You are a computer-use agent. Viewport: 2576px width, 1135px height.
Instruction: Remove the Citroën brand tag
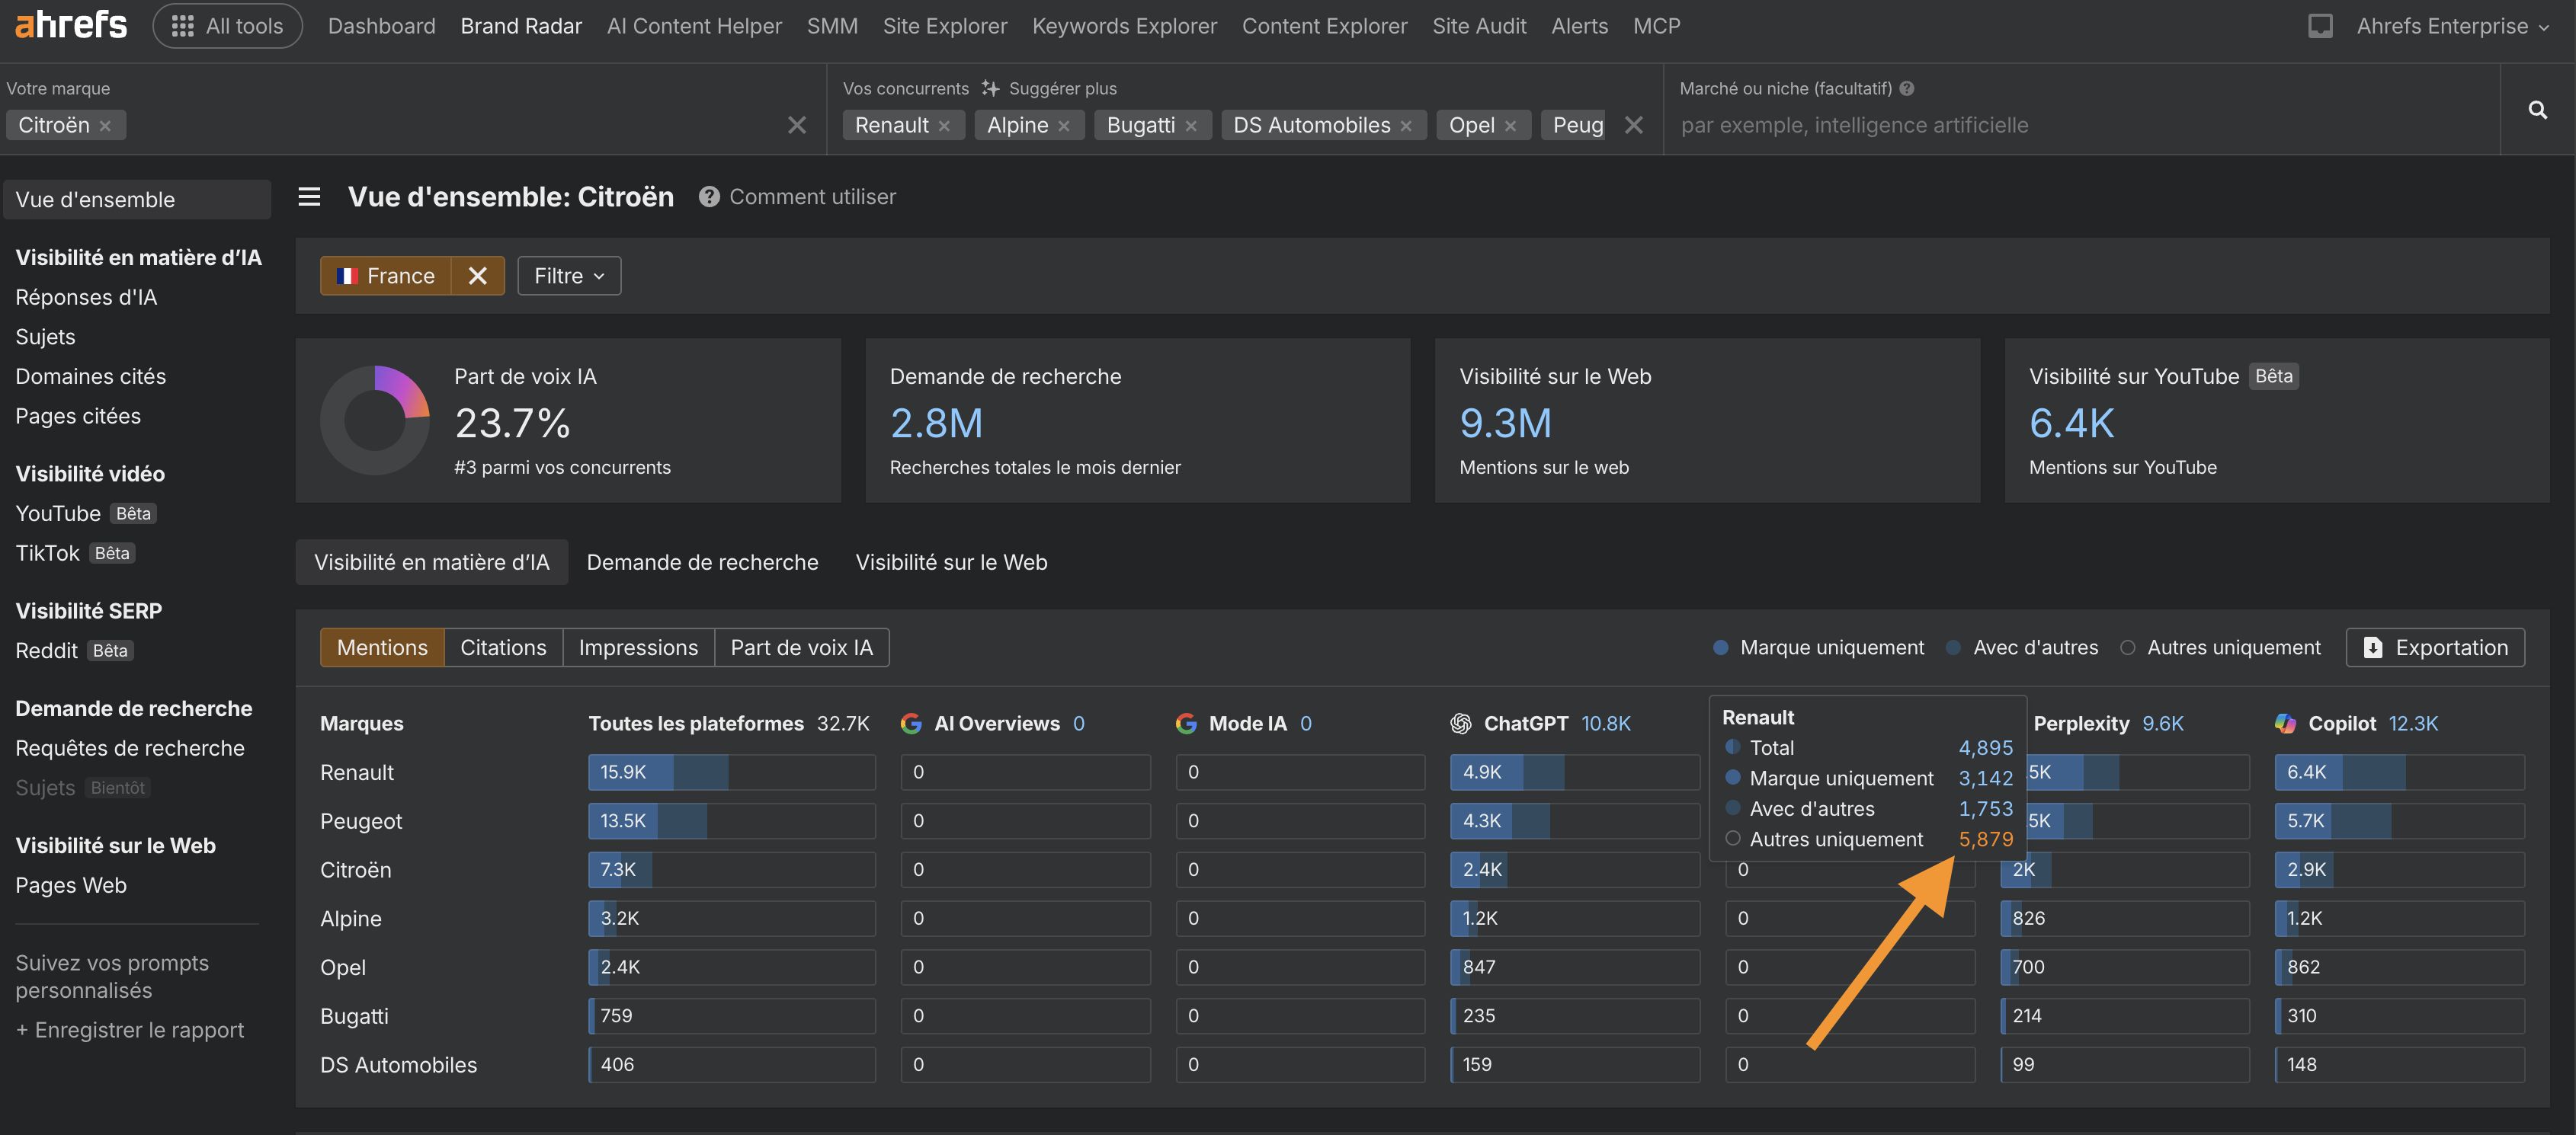[105, 126]
